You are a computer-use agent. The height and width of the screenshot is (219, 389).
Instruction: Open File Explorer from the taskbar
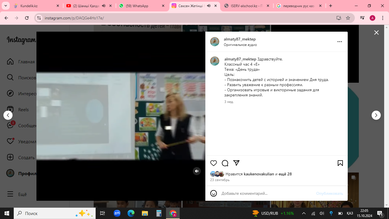click(145, 213)
